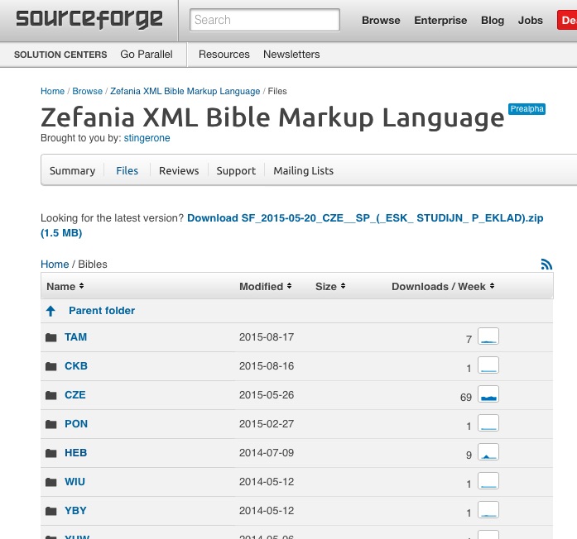
Task: Open the CKB folder link
Action: pos(76,366)
